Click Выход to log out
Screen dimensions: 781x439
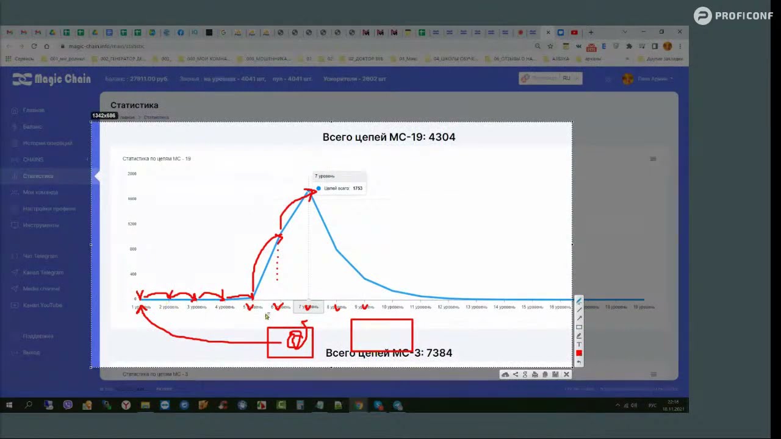[31, 352]
